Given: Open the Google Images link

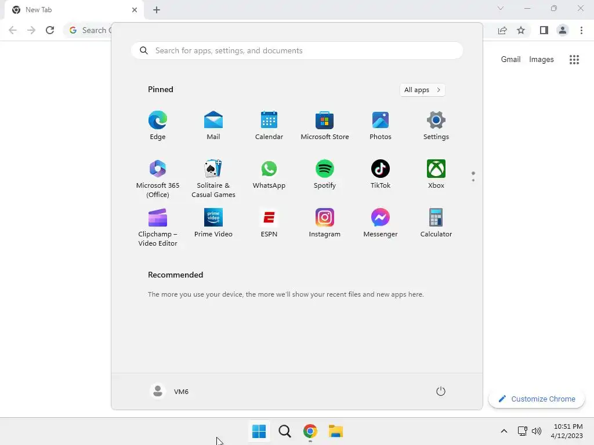Looking at the screenshot, I should (541, 60).
